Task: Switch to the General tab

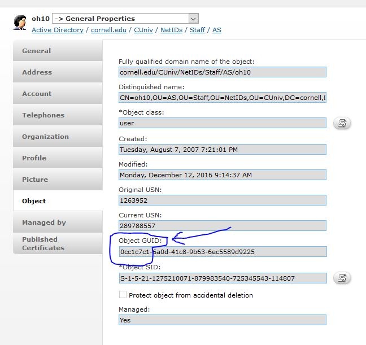Action: coord(58,51)
